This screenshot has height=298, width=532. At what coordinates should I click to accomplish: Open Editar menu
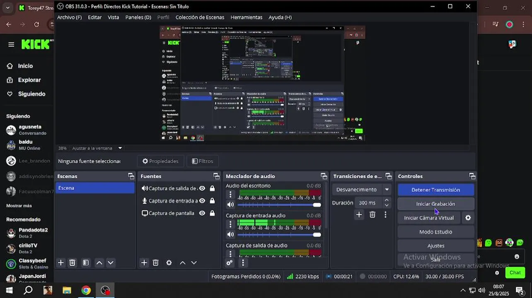pos(95,17)
